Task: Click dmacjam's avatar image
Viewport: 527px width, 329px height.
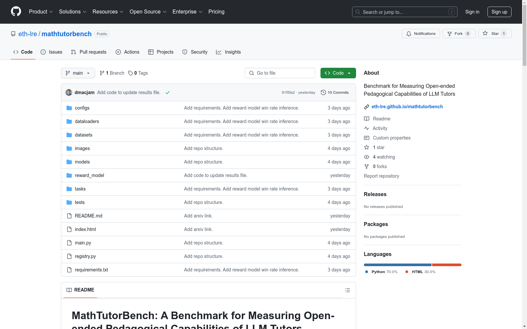Action: pos(69,92)
